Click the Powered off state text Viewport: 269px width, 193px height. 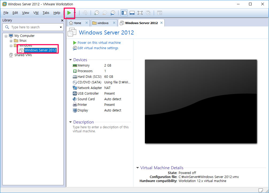coord(187,173)
